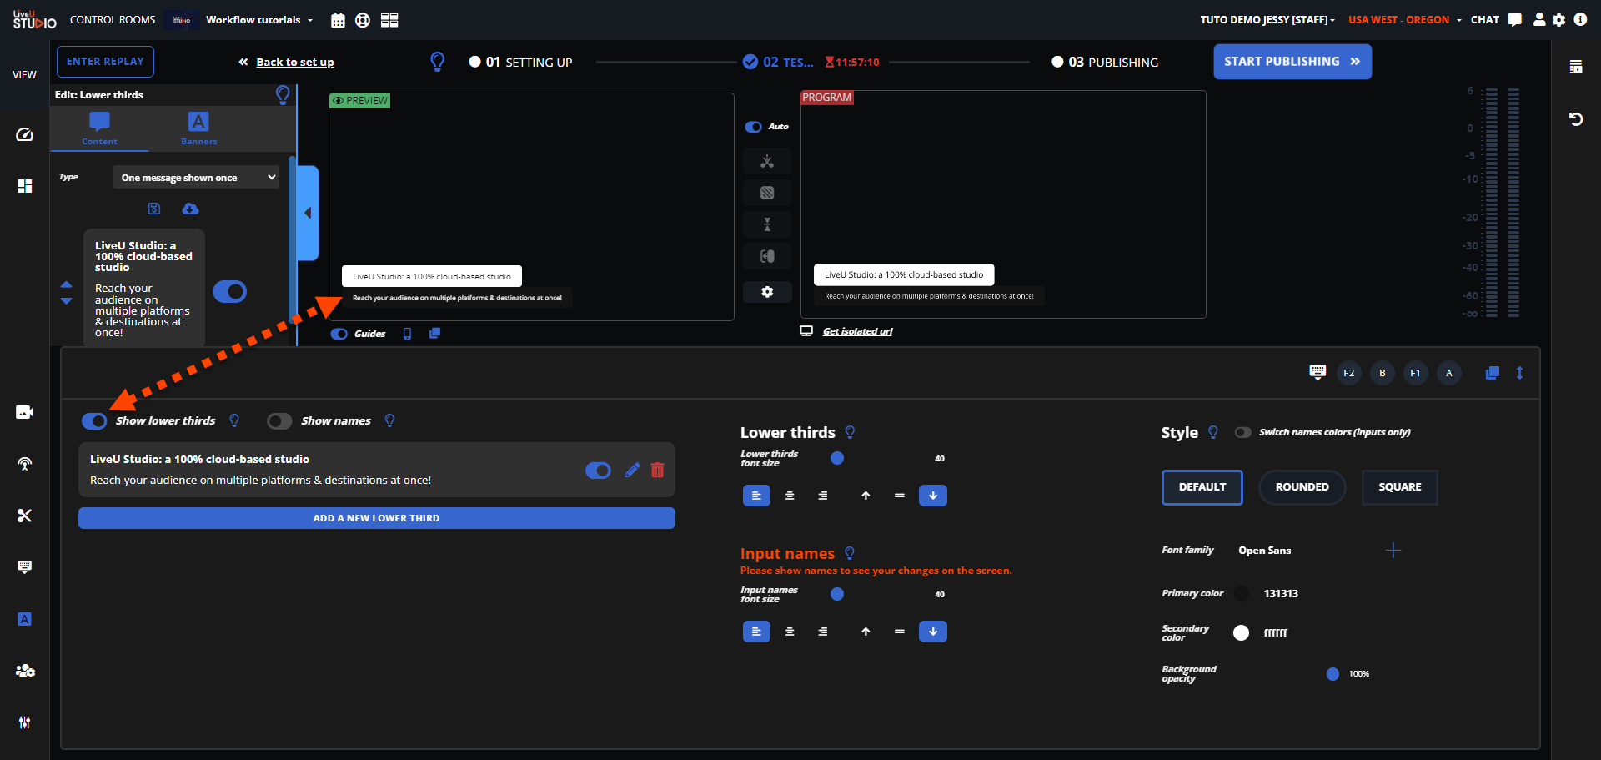Click the keyboard shortcuts icon
The height and width of the screenshot is (760, 1601).
1317,372
